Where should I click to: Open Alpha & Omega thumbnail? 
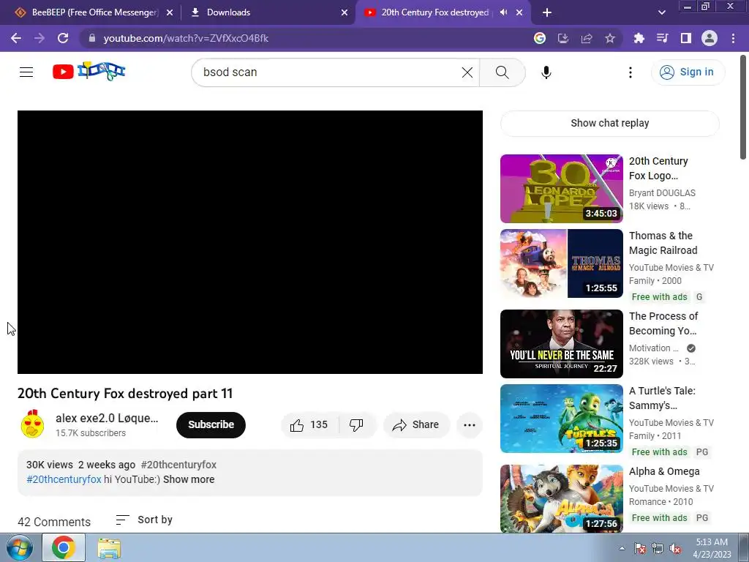point(561,499)
